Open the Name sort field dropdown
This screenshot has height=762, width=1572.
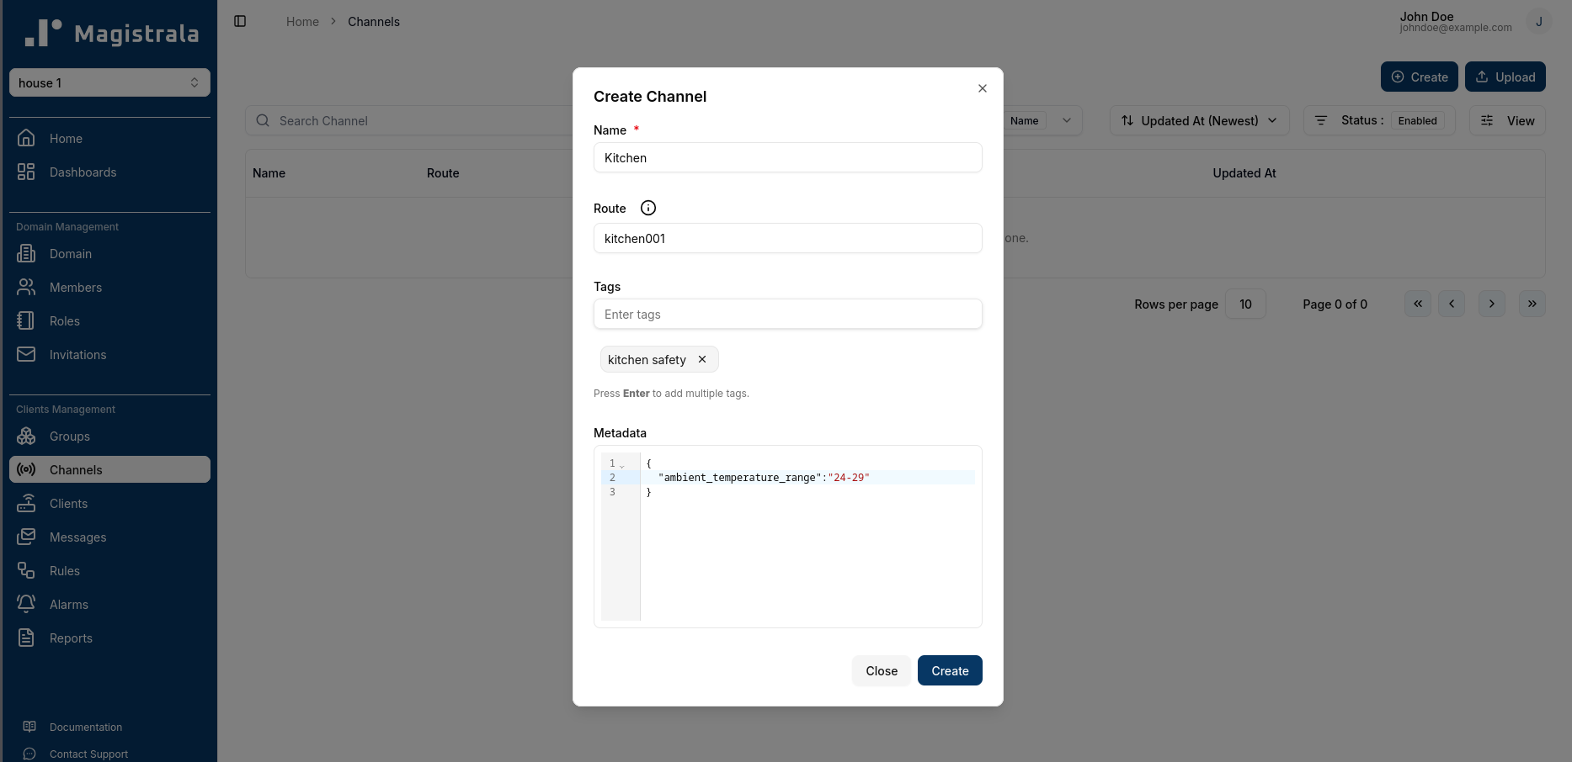pos(1067,120)
